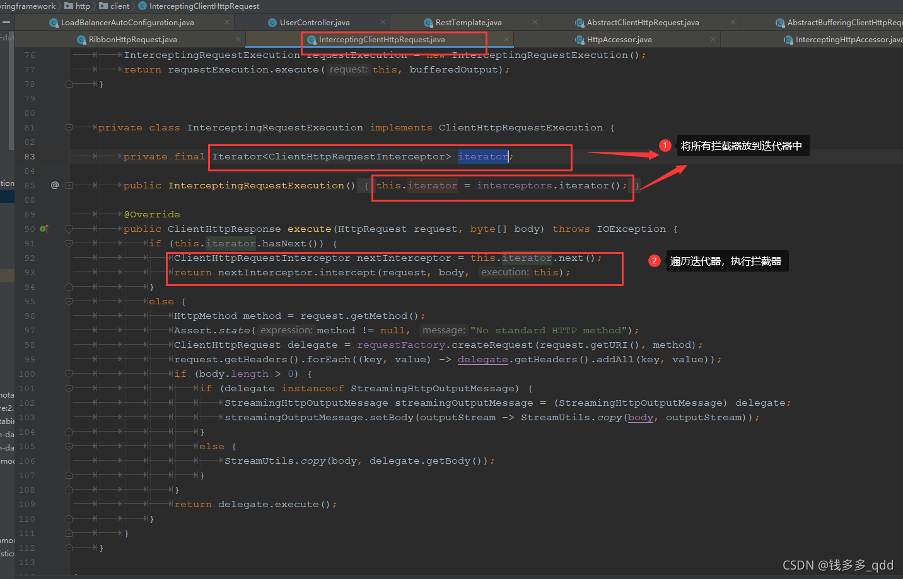Screen dimensions: 903x579
Task: Click the class icon on RestTemplate.java tab
Action: click(x=429, y=23)
